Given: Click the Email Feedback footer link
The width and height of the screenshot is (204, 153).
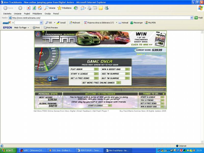Looking at the screenshot, I should click(84, 111).
